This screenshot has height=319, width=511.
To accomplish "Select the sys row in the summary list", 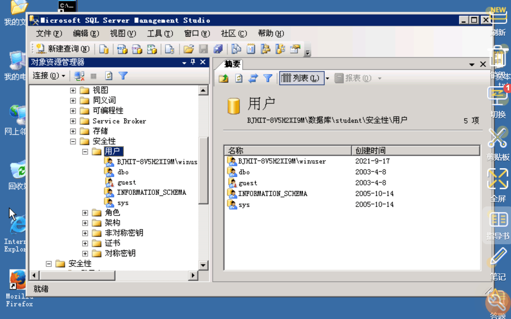I will point(244,205).
